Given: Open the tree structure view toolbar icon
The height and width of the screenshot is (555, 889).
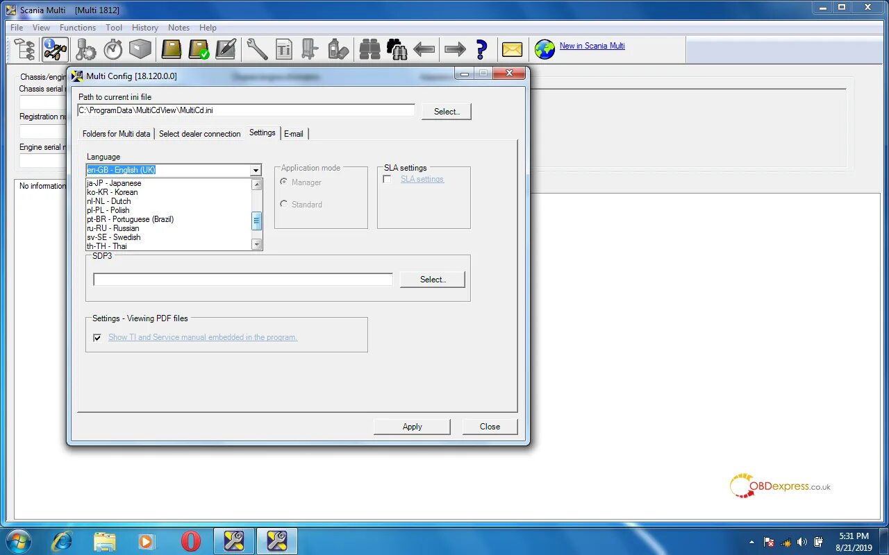Looking at the screenshot, I should 25,49.
